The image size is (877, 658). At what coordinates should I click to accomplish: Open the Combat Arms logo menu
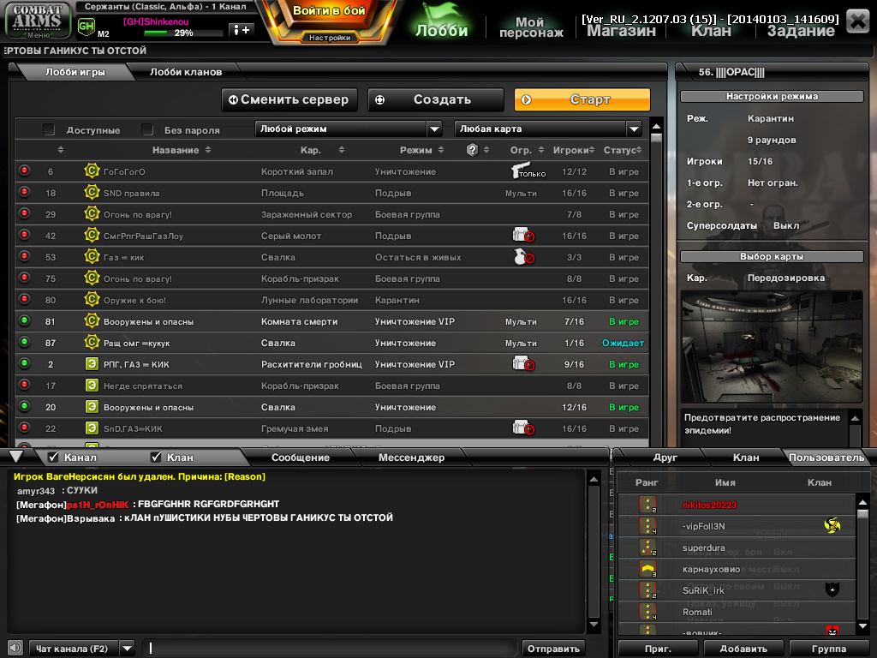point(37,21)
